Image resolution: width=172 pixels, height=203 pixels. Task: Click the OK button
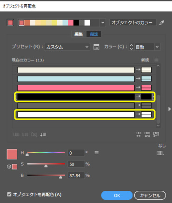[x=117, y=196]
